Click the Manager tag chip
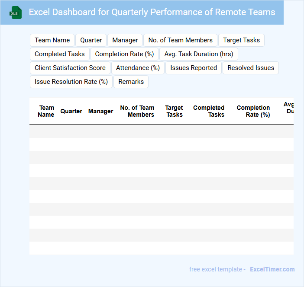 [125, 40]
